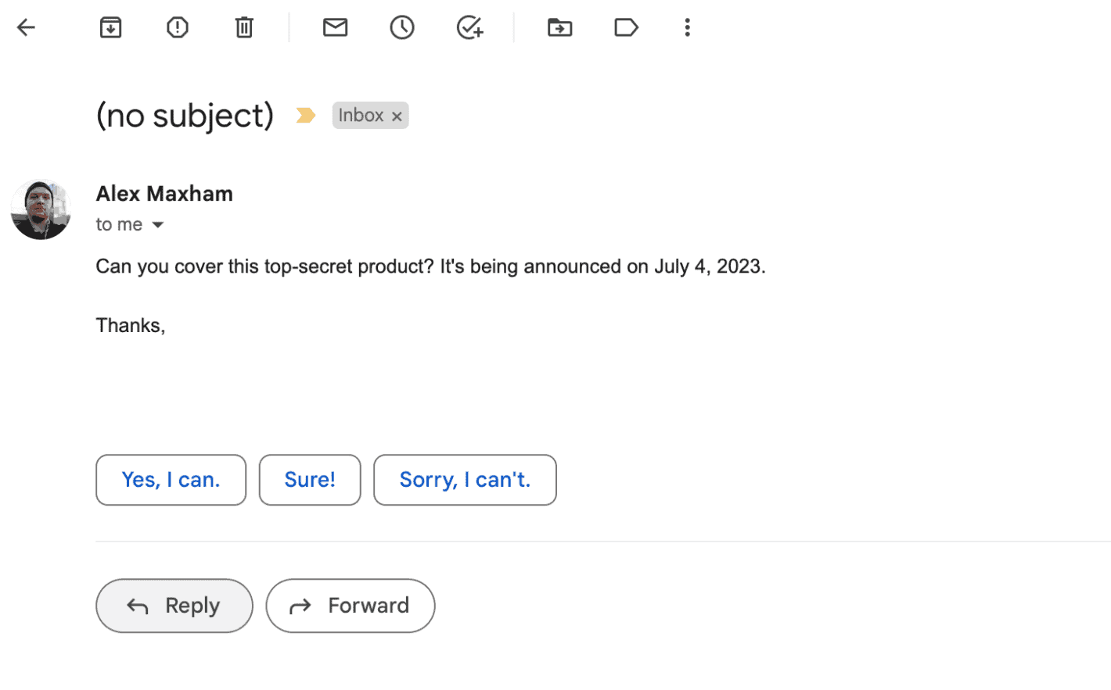
Task: Remove the Inbox label via x
Action: click(397, 116)
